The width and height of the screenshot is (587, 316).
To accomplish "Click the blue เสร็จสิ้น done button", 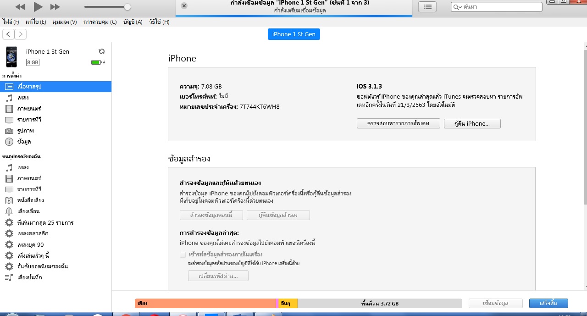I will coord(548,303).
